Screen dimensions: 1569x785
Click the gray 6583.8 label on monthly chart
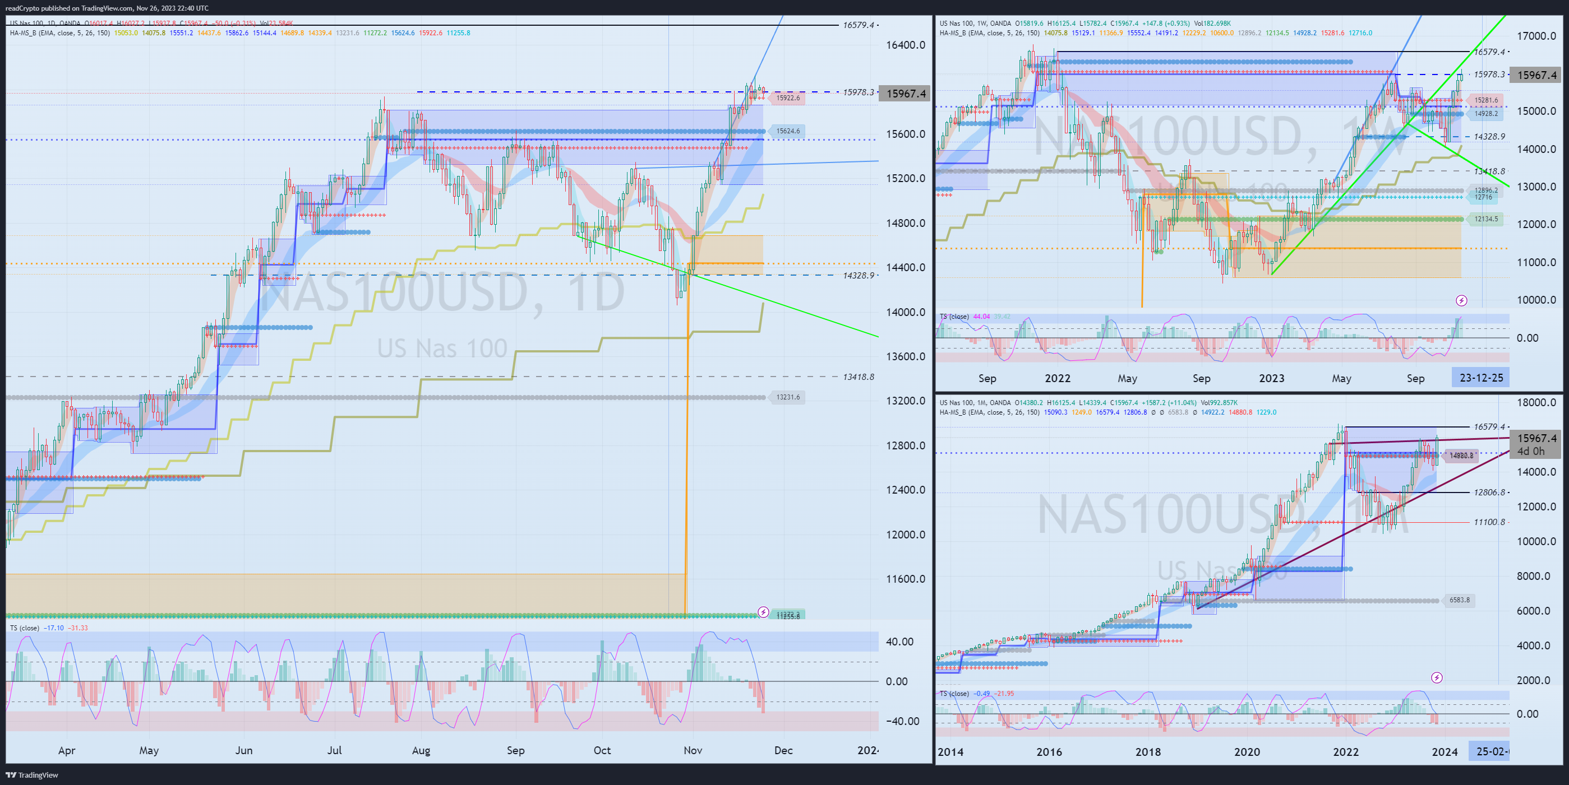[1459, 600]
